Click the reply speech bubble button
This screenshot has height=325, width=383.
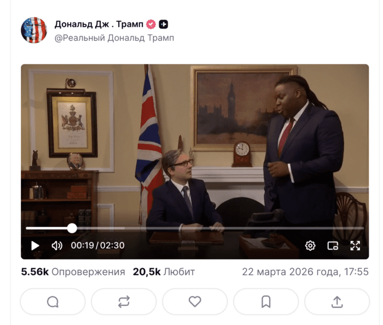(53, 302)
